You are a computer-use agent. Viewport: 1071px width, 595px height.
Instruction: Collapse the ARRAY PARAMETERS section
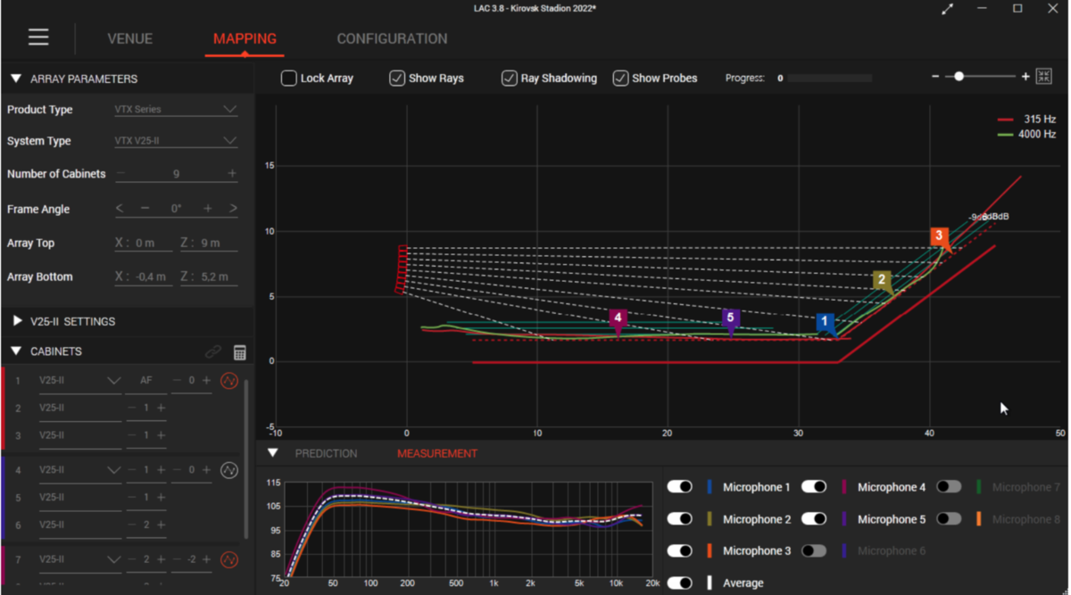click(x=16, y=79)
